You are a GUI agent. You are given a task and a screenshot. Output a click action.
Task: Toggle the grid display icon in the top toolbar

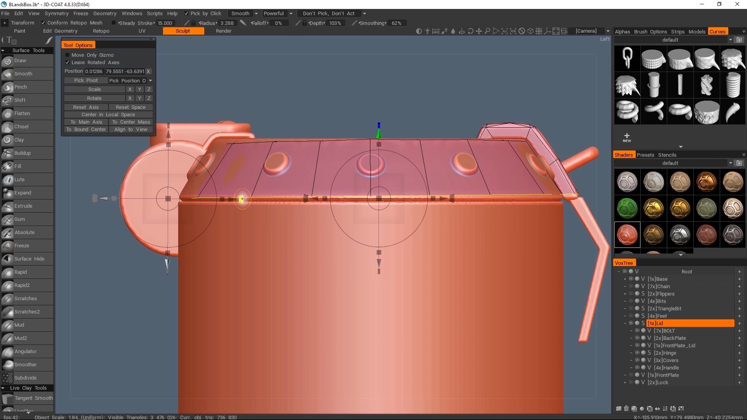(x=539, y=31)
